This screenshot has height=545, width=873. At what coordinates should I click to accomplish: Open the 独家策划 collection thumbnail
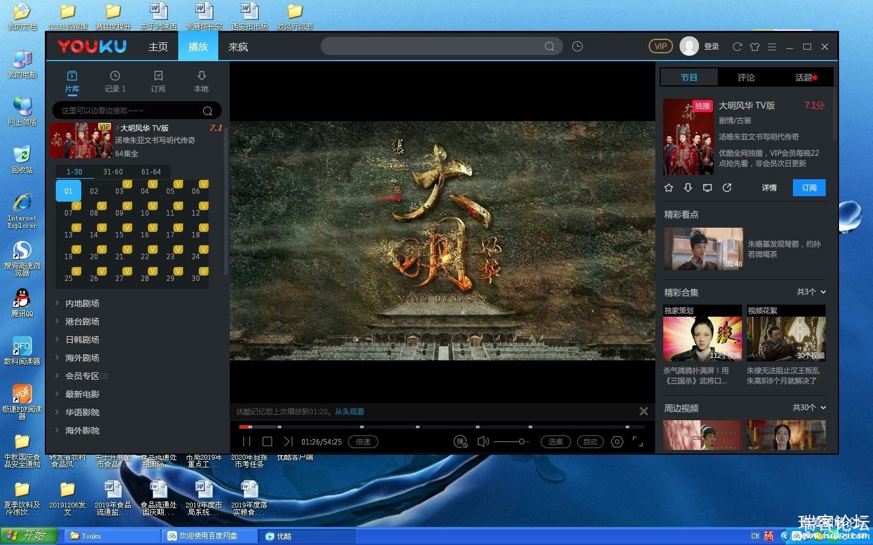pyautogui.click(x=703, y=333)
